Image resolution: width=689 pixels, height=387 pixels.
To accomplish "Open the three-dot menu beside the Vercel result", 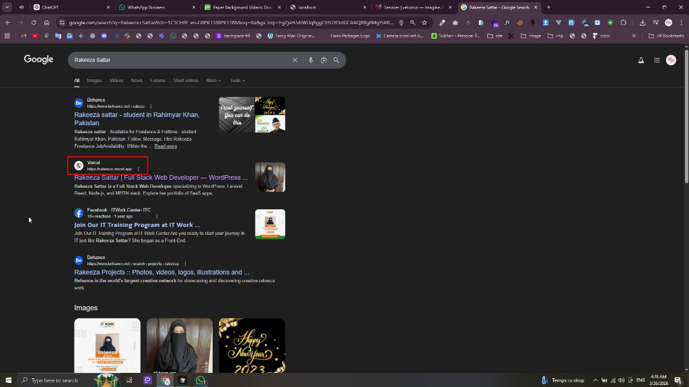I will click(139, 169).
